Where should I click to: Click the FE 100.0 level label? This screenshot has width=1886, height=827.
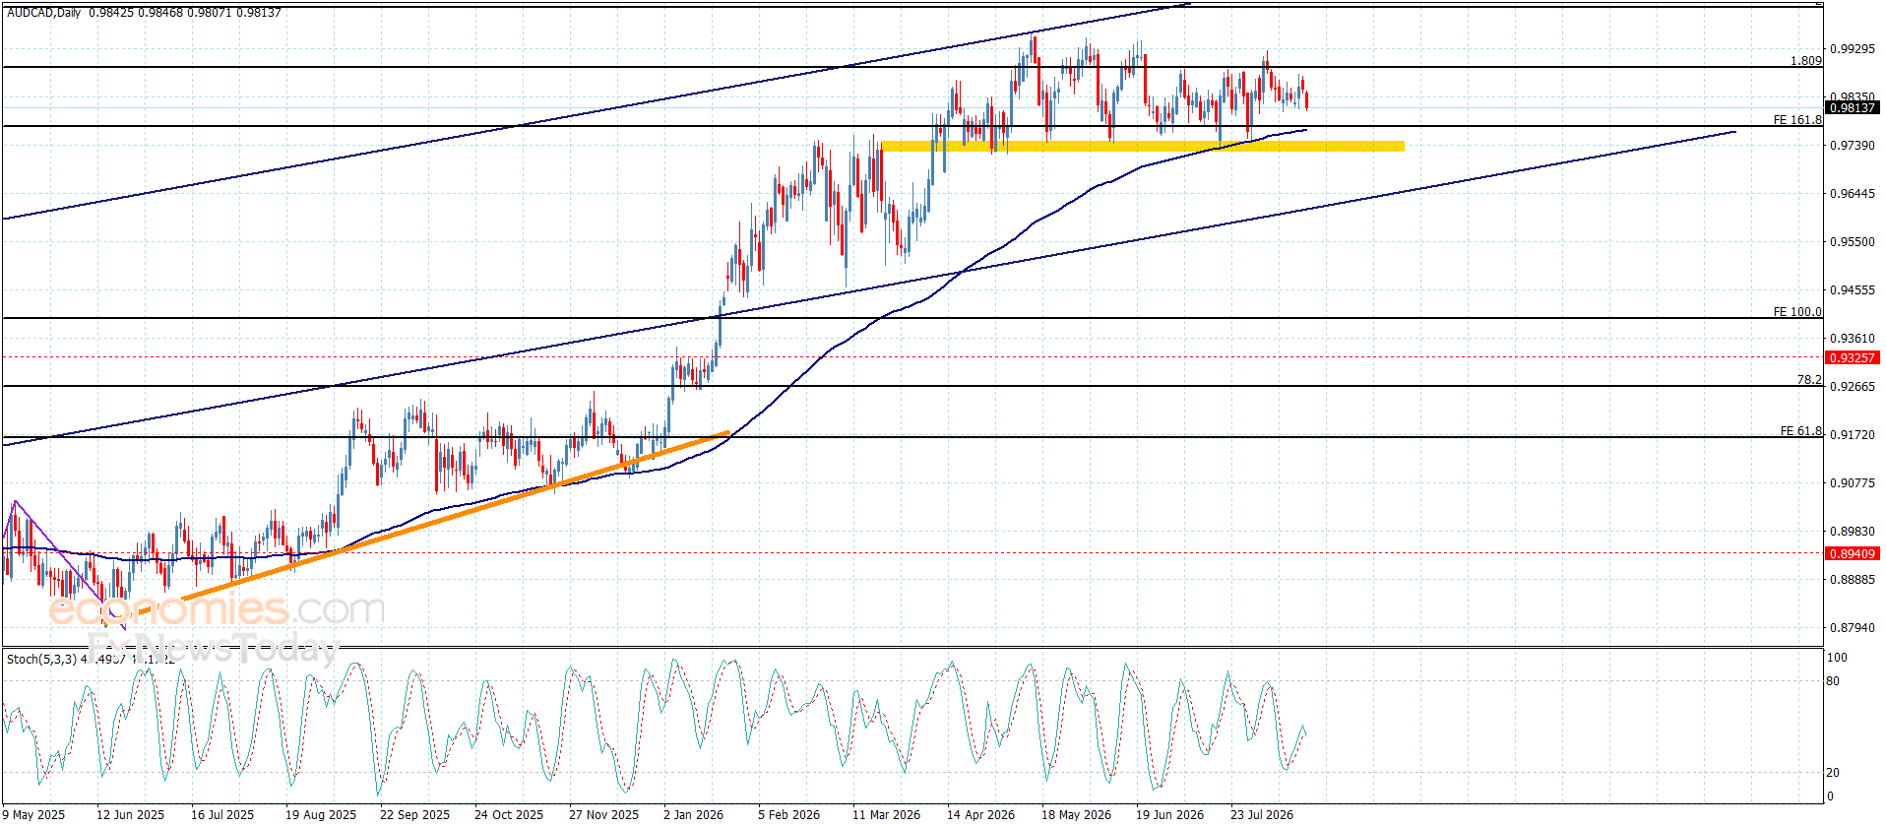coord(1797,312)
